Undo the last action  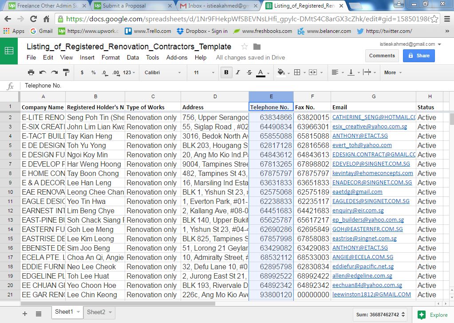point(43,72)
